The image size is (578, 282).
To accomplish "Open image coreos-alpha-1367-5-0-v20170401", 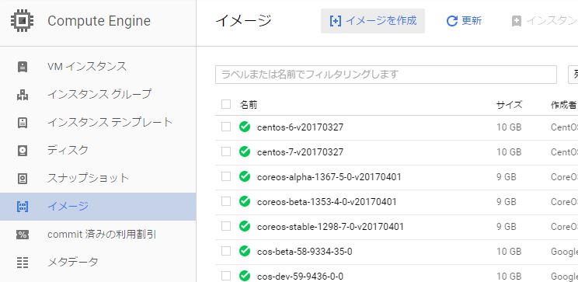I will tap(329, 177).
